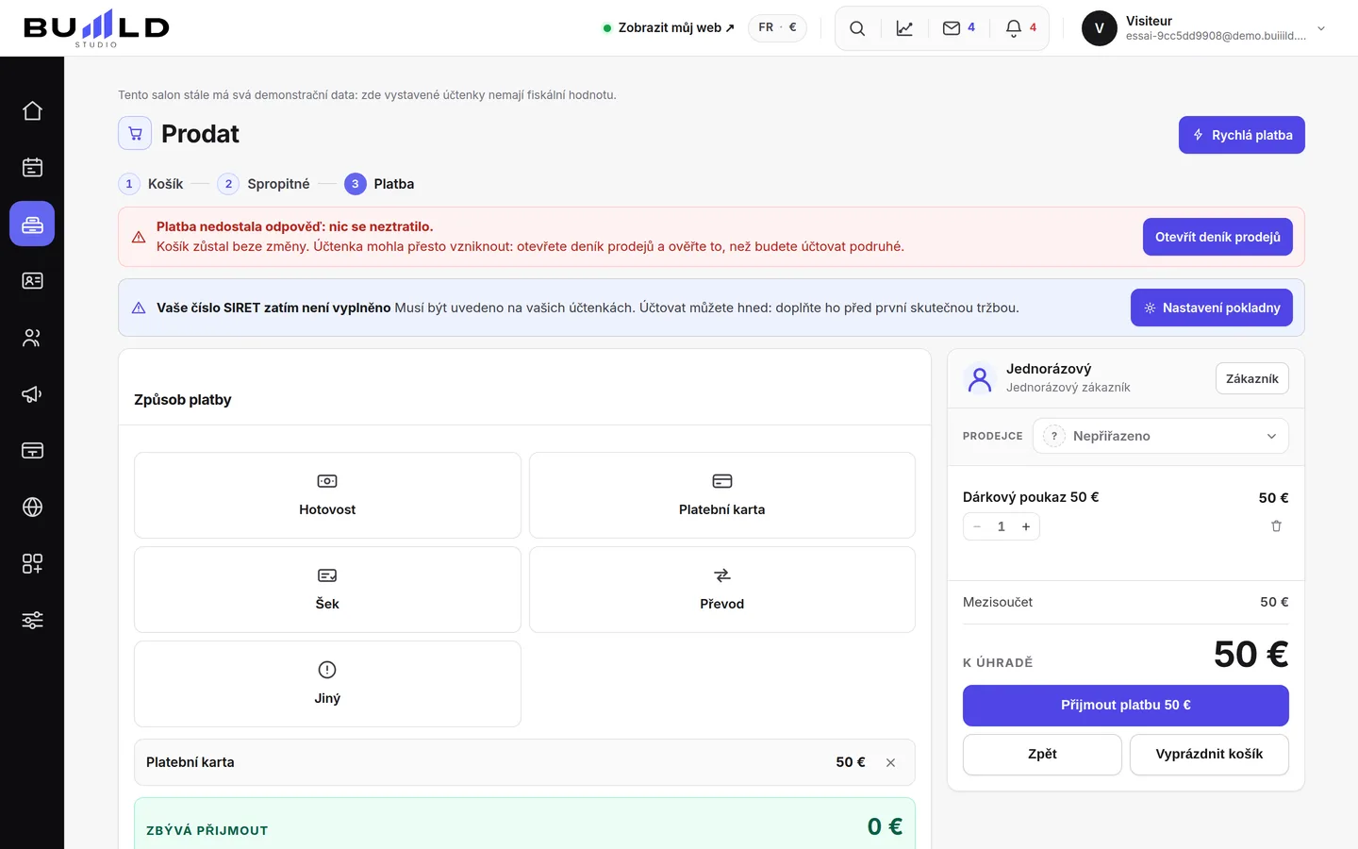Open Nastavení pokladny
The width and height of the screenshot is (1358, 849).
click(1212, 308)
